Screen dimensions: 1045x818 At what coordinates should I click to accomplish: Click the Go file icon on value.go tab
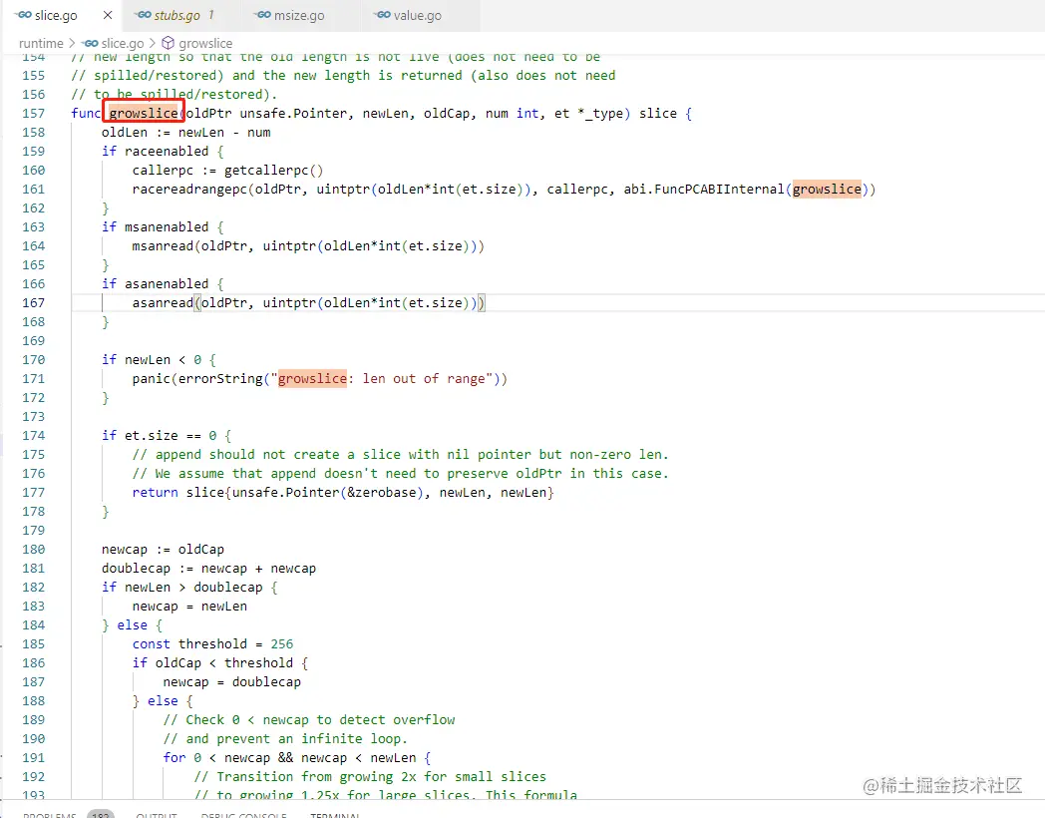point(382,15)
